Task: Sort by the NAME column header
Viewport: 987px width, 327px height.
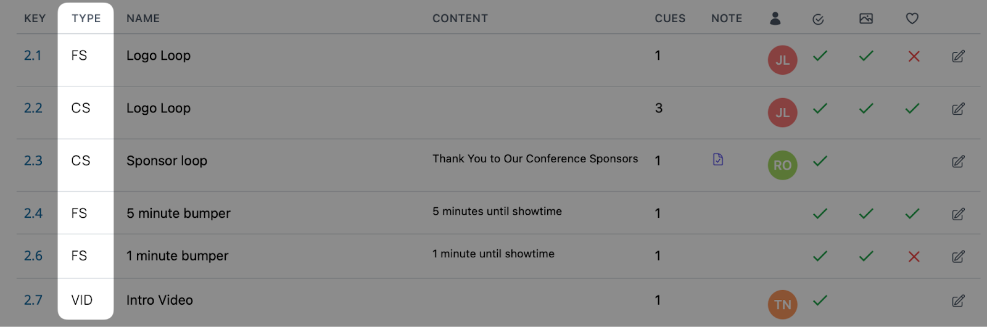Action: coord(143,19)
